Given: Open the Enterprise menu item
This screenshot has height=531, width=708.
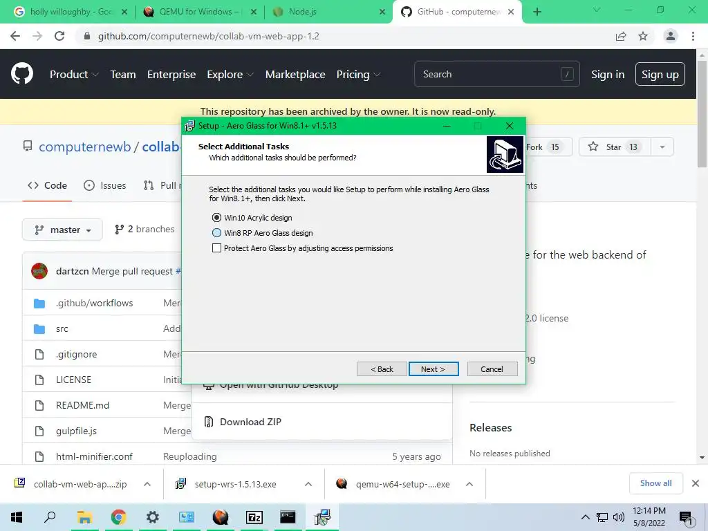Looking at the screenshot, I should (171, 75).
